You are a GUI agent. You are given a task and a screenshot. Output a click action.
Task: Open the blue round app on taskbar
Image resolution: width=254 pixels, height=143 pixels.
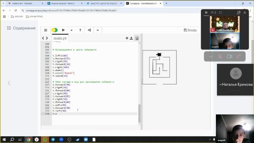coord(61,139)
